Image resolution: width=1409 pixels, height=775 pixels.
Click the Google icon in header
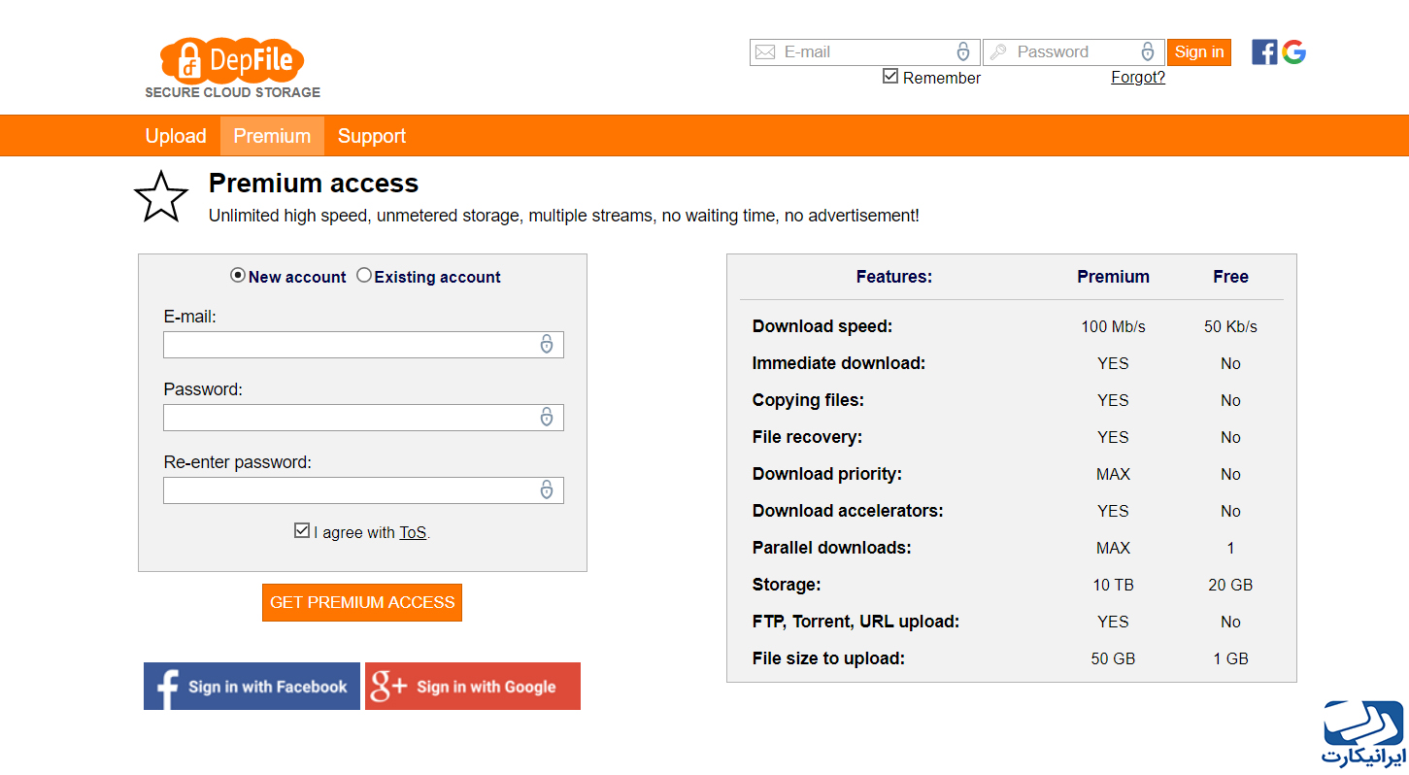1293,52
